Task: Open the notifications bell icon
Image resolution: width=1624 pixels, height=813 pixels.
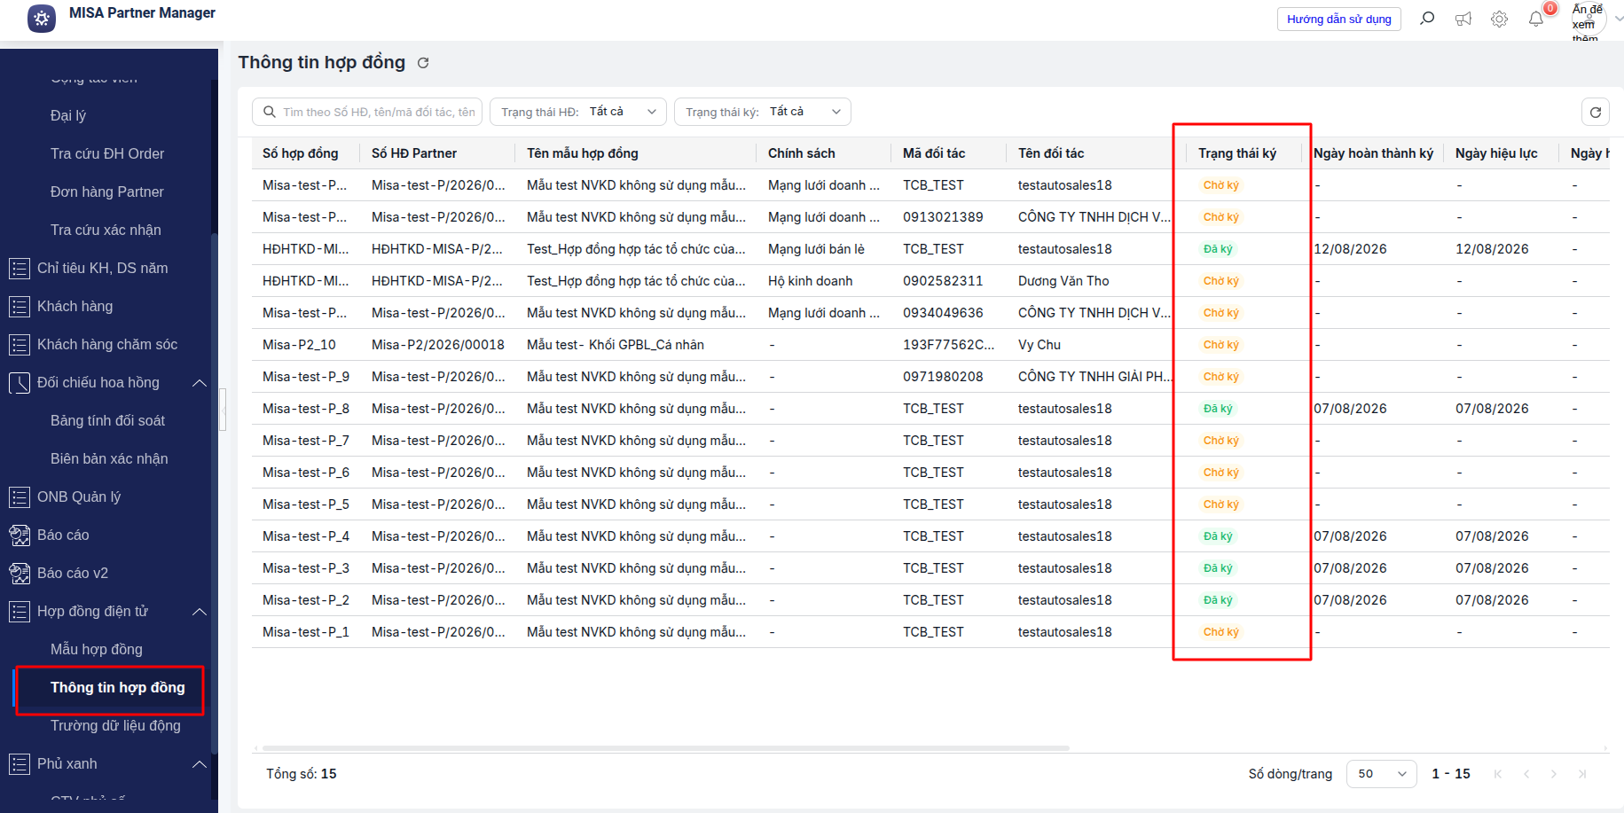Action: (1536, 19)
